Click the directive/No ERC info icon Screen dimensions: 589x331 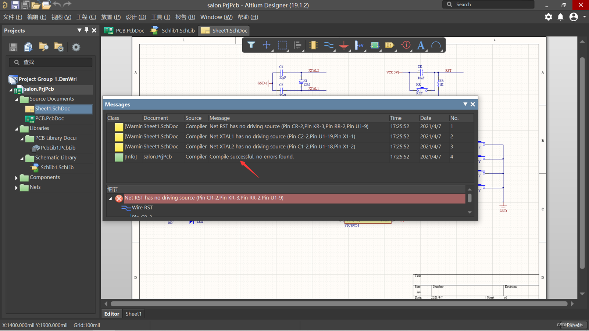click(406, 45)
